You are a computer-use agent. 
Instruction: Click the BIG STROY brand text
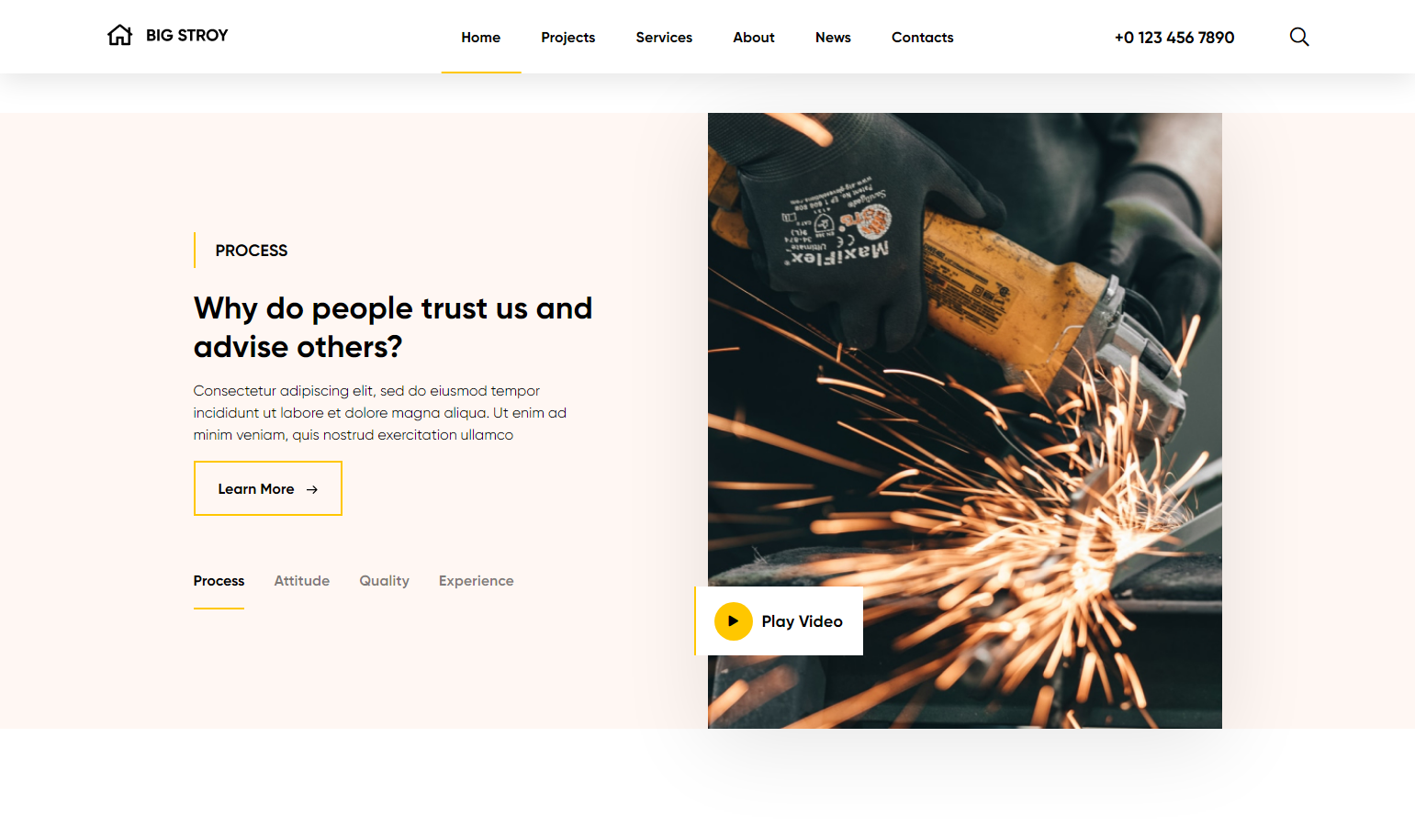point(187,35)
